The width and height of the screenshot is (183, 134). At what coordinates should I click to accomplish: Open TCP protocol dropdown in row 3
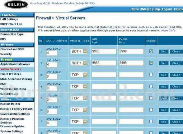[79, 75]
